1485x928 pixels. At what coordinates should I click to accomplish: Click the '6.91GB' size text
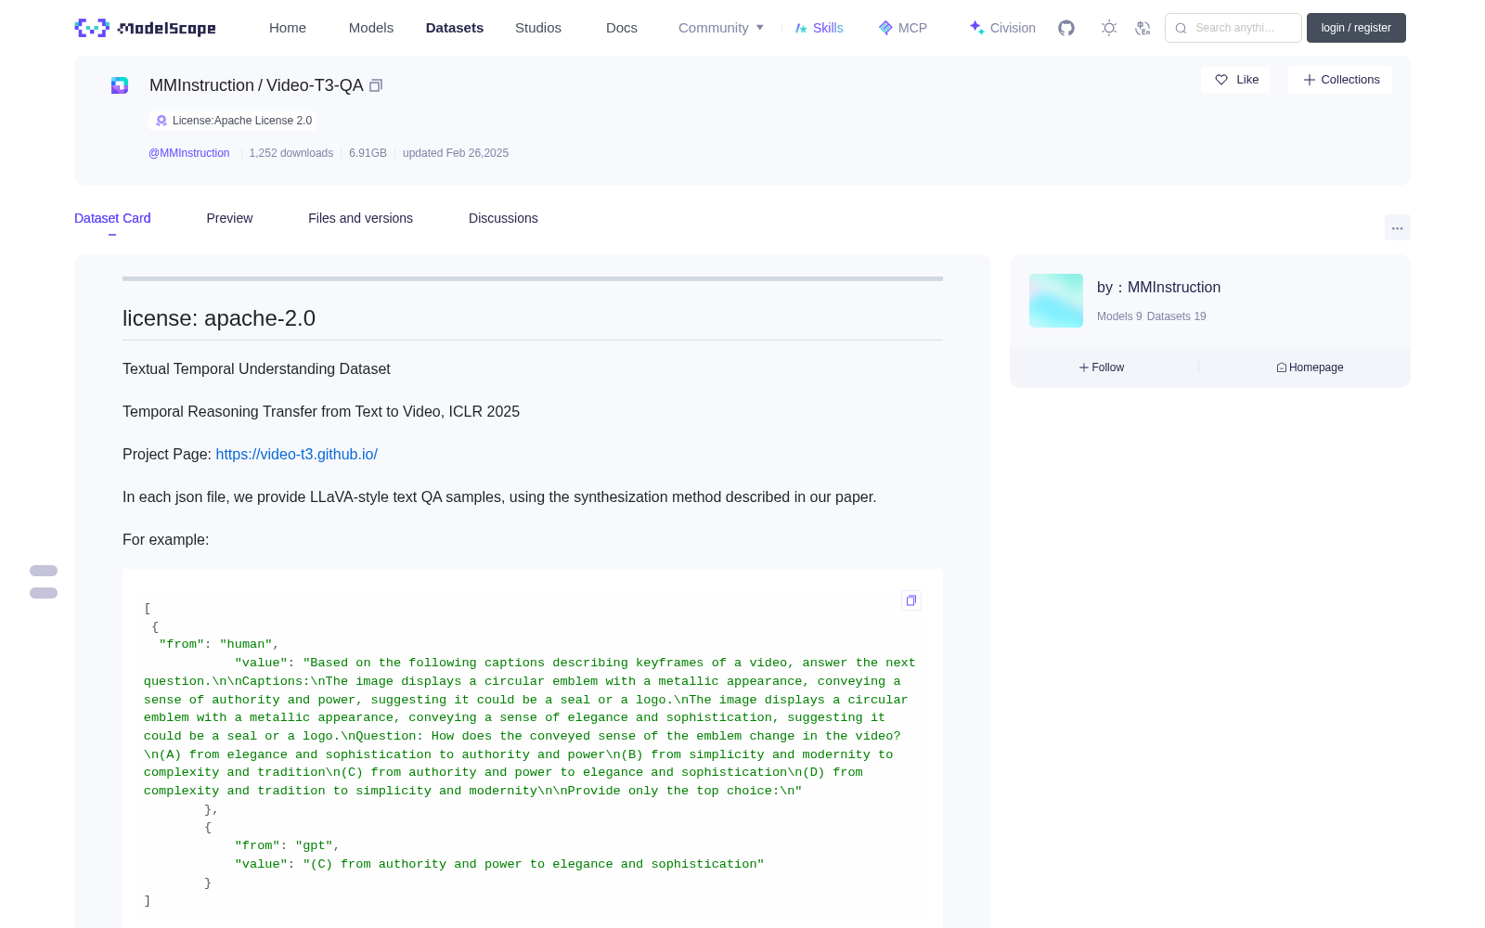(368, 153)
